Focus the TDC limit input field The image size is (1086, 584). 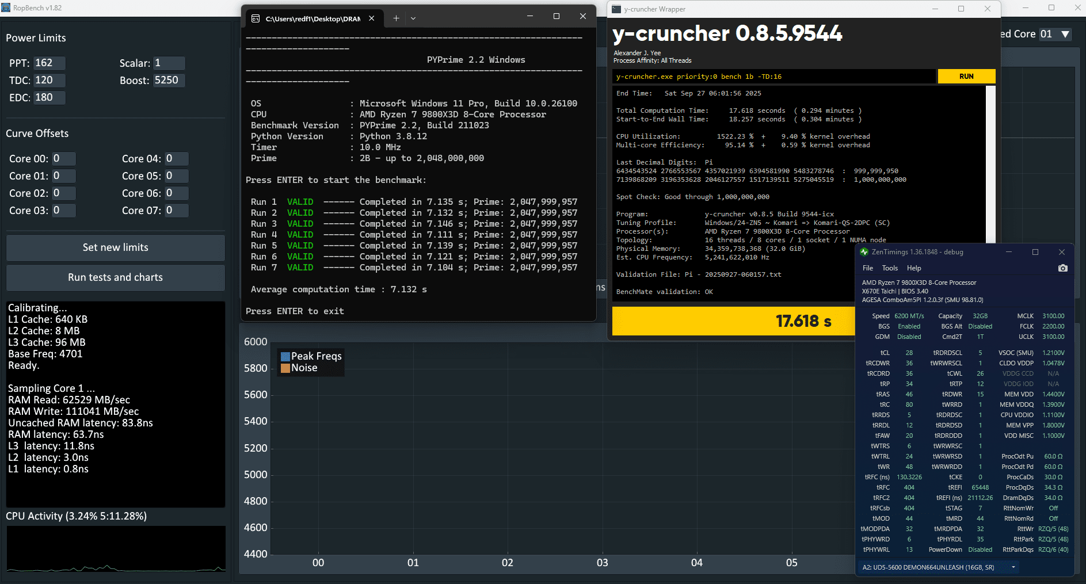coord(49,80)
